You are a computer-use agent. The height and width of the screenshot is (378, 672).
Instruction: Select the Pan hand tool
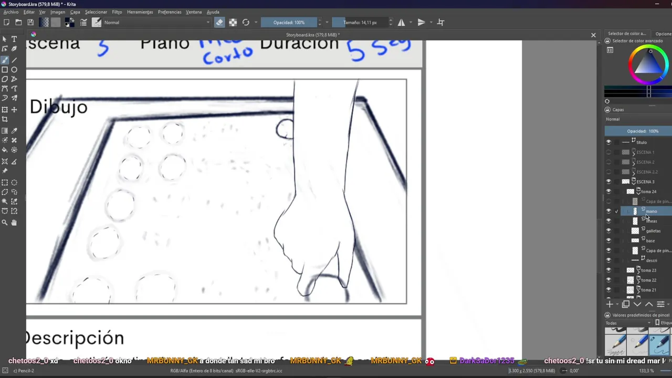coord(14,223)
